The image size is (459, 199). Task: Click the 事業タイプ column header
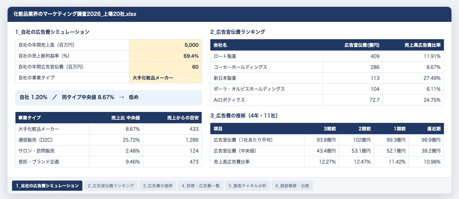52,118
